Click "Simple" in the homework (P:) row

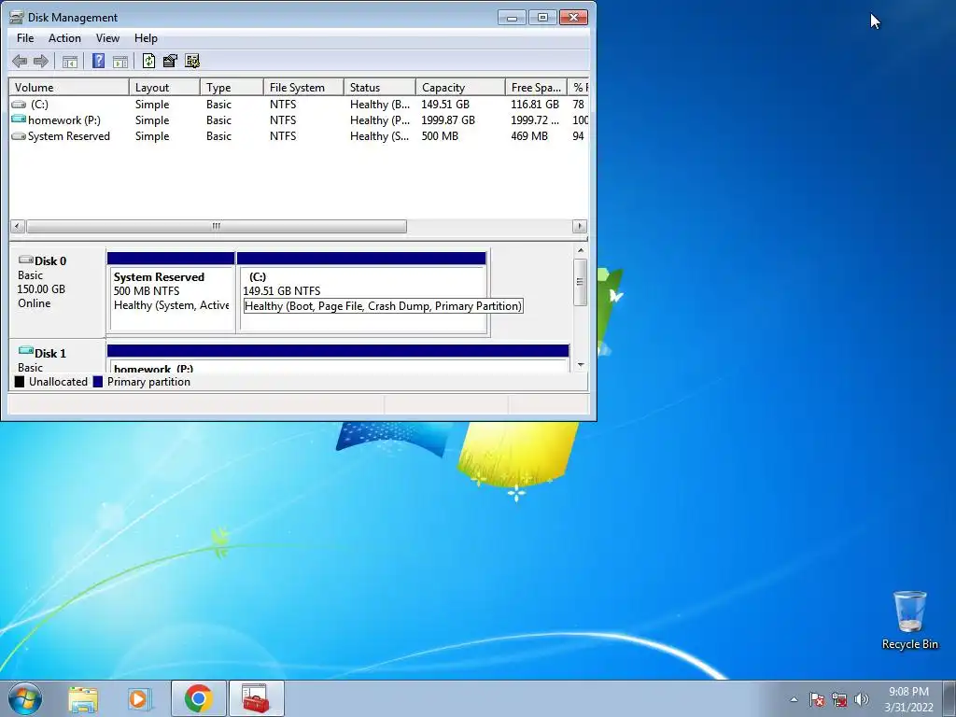(152, 120)
